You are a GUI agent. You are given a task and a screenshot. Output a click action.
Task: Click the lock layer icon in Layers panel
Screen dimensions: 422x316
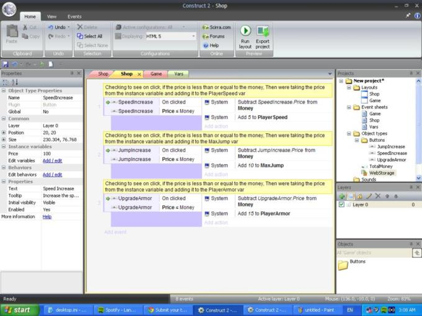click(x=360, y=196)
